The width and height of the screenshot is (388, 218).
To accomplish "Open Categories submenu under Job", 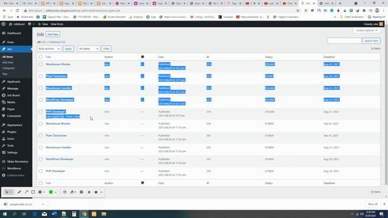I will point(8,68).
